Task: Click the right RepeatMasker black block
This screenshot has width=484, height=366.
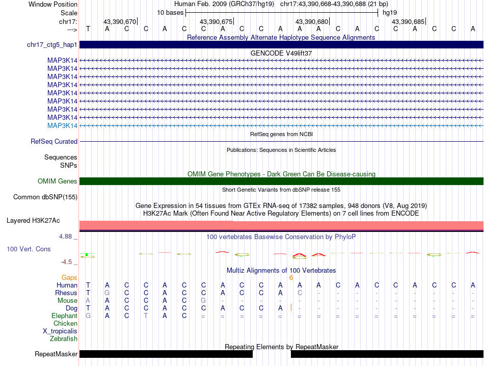Action: [387, 354]
